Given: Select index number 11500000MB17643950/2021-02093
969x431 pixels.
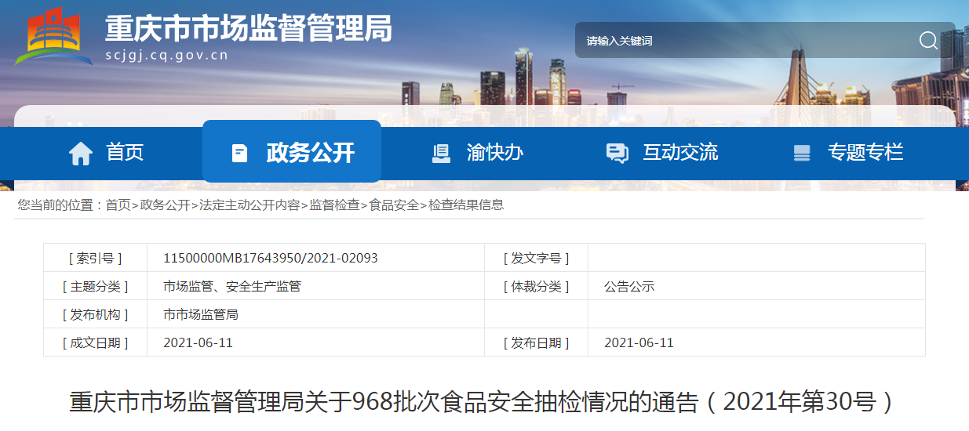Looking at the screenshot, I should [271, 258].
